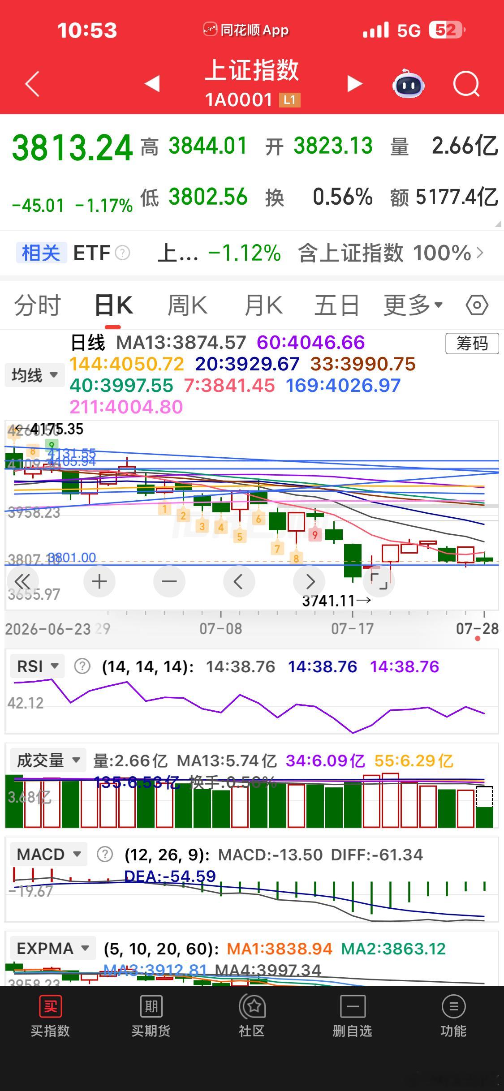Jump to earliest data with double-left arrow

click(22, 581)
